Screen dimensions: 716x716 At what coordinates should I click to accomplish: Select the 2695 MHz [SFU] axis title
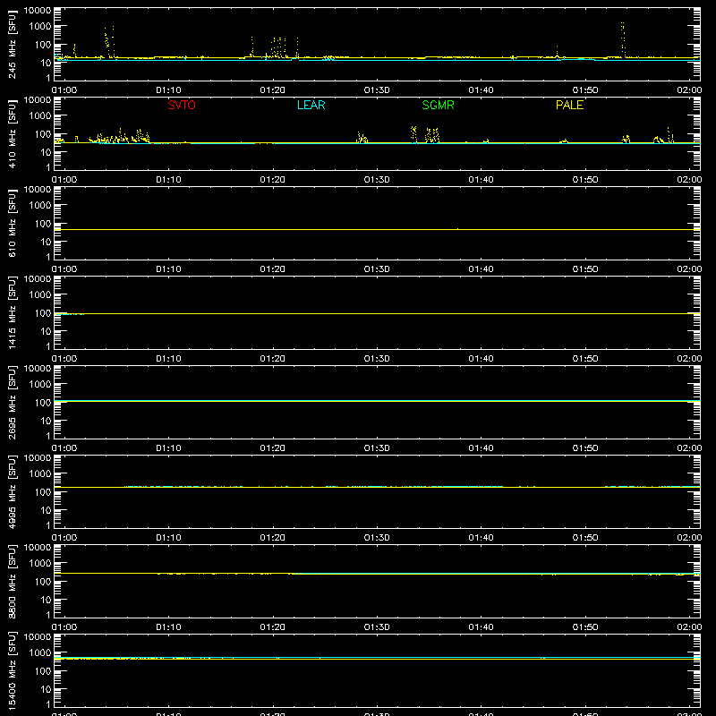(x=12, y=402)
